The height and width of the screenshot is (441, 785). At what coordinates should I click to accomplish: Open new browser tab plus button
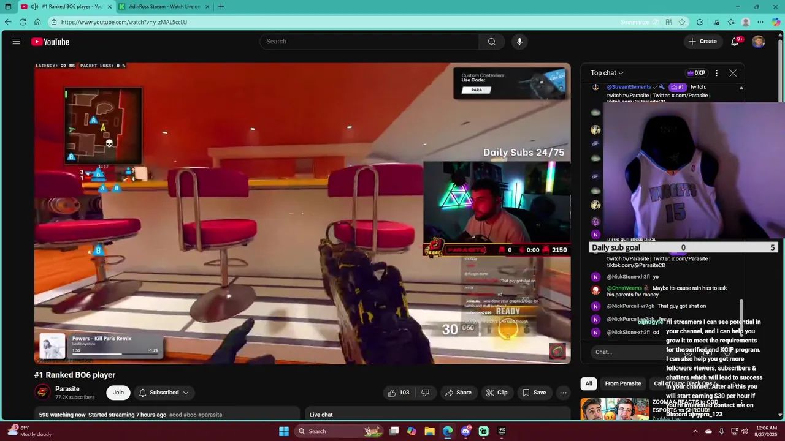click(221, 7)
